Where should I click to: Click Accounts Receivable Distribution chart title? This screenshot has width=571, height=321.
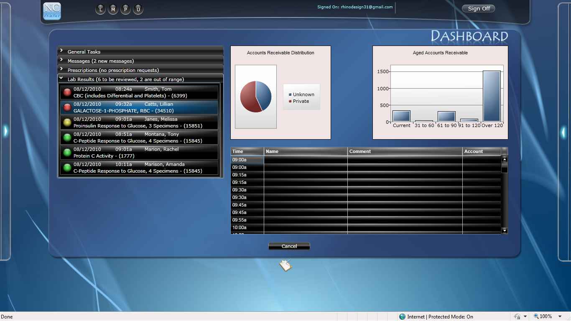pyautogui.click(x=280, y=53)
